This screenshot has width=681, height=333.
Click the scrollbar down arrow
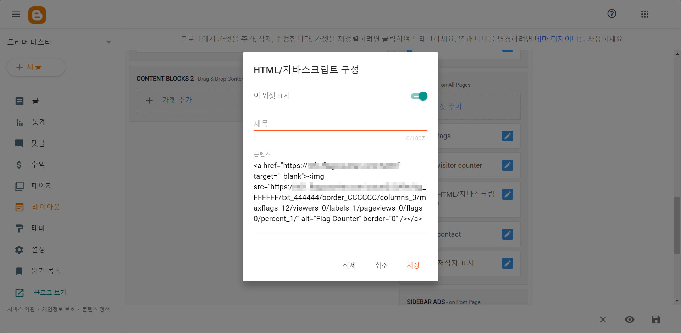(x=677, y=301)
